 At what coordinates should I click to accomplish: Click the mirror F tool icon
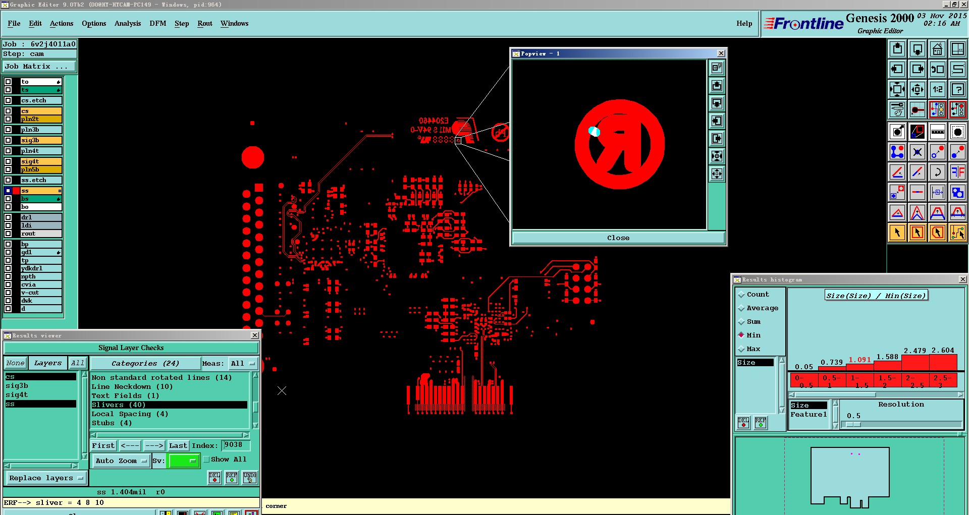(958, 172)
